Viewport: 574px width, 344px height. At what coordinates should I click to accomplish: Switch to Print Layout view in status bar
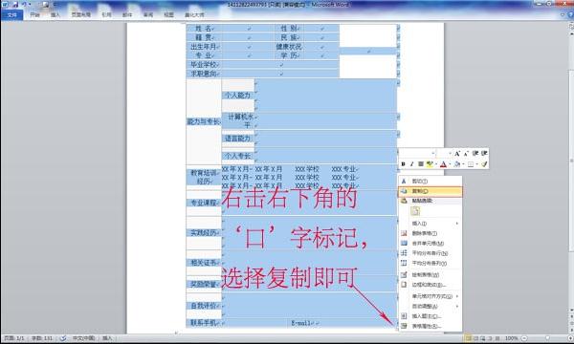coord(468,338)
